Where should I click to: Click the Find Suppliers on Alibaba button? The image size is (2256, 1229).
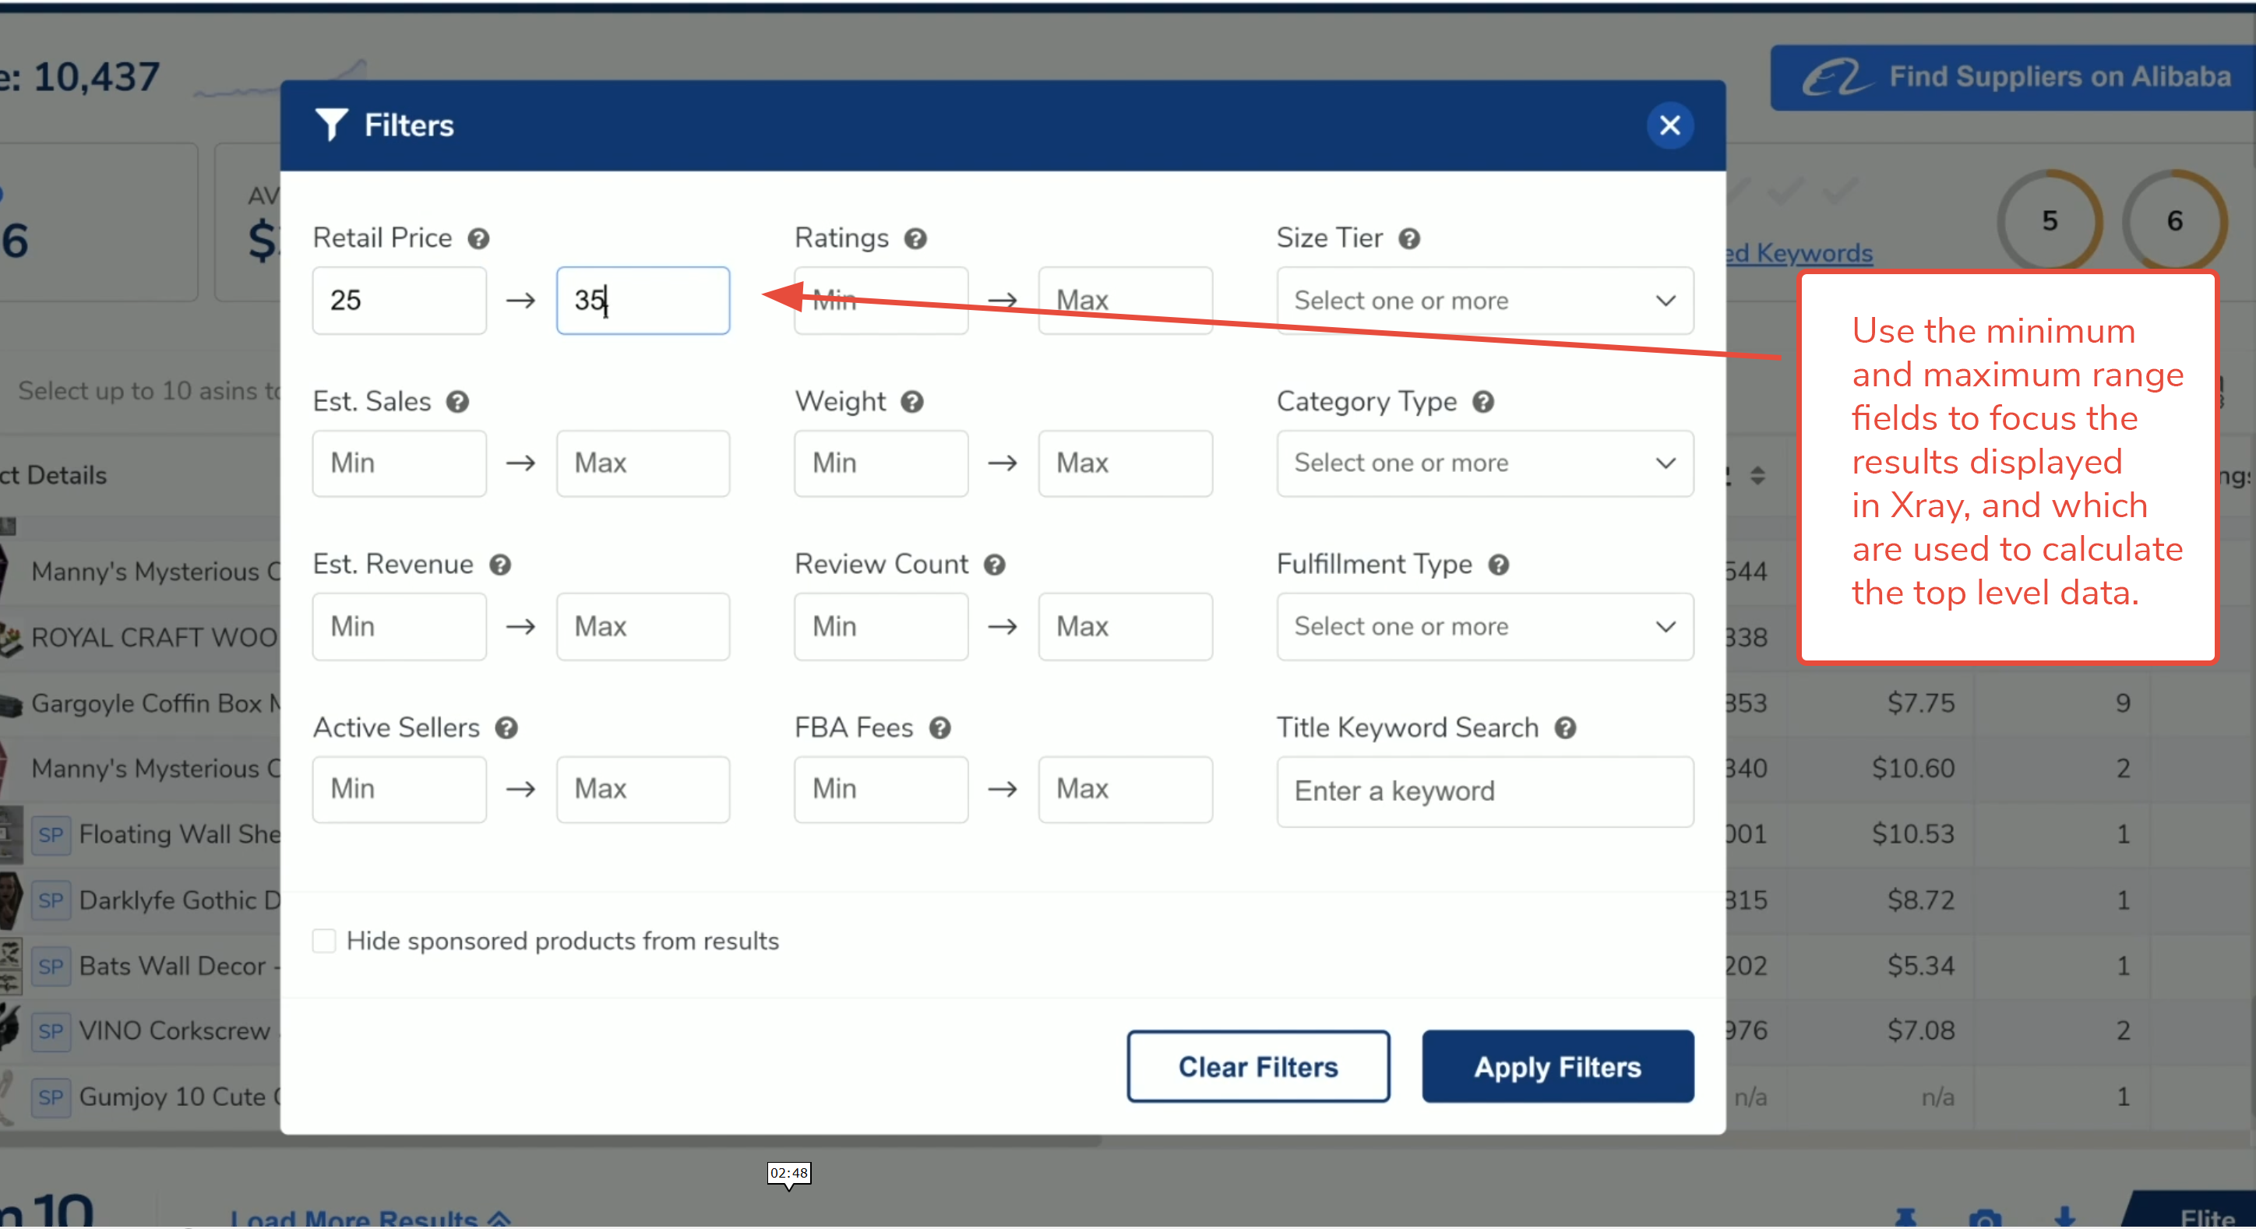click(2015, 77)
